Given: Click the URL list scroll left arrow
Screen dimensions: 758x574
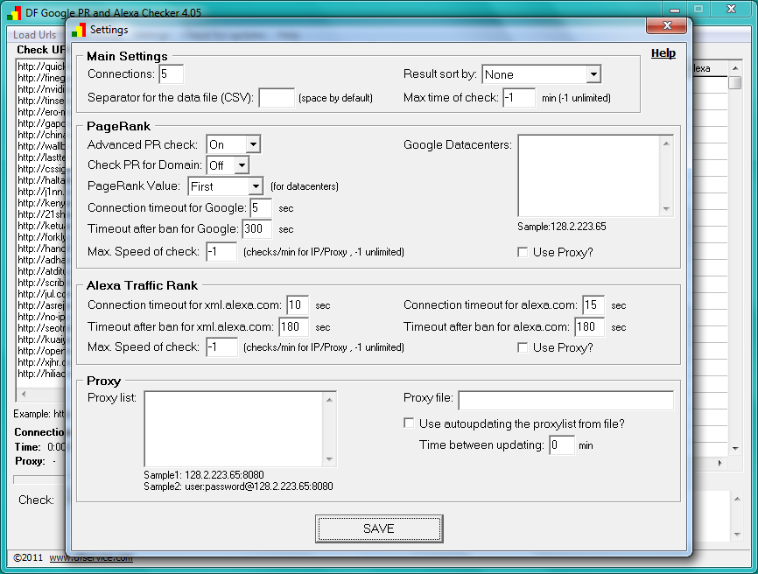Looking at the screenshot, I should pyautogui.click(x=24, y=395).
